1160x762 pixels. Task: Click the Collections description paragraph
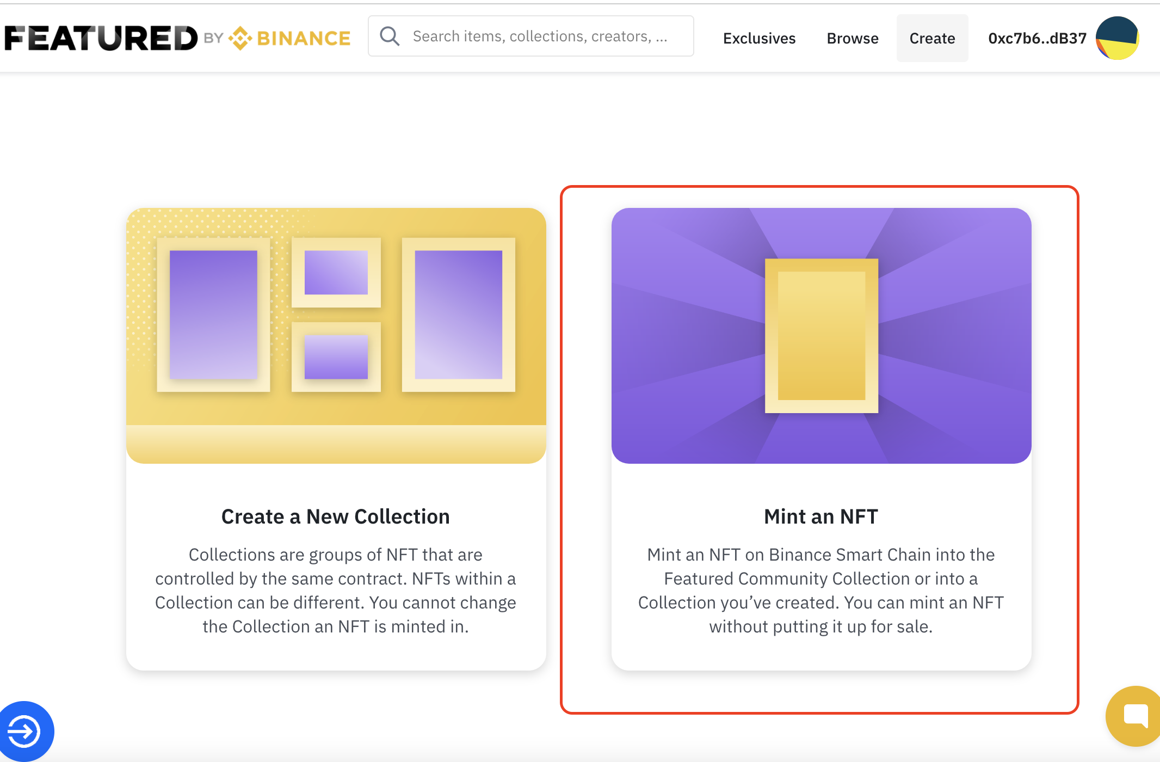[x=336, y=591]
